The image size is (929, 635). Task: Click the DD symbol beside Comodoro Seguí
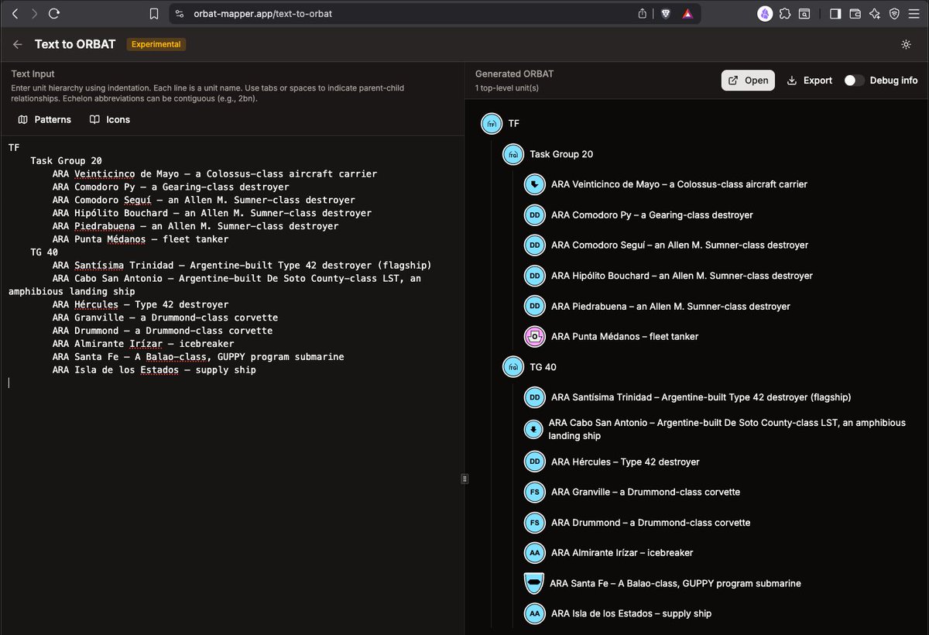(534, 245)
